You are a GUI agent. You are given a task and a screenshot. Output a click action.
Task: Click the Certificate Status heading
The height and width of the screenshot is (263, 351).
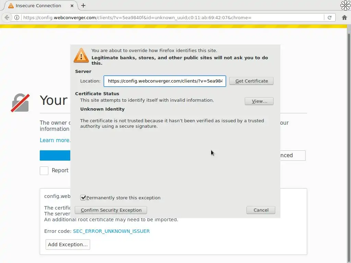[x=97, y=93]
